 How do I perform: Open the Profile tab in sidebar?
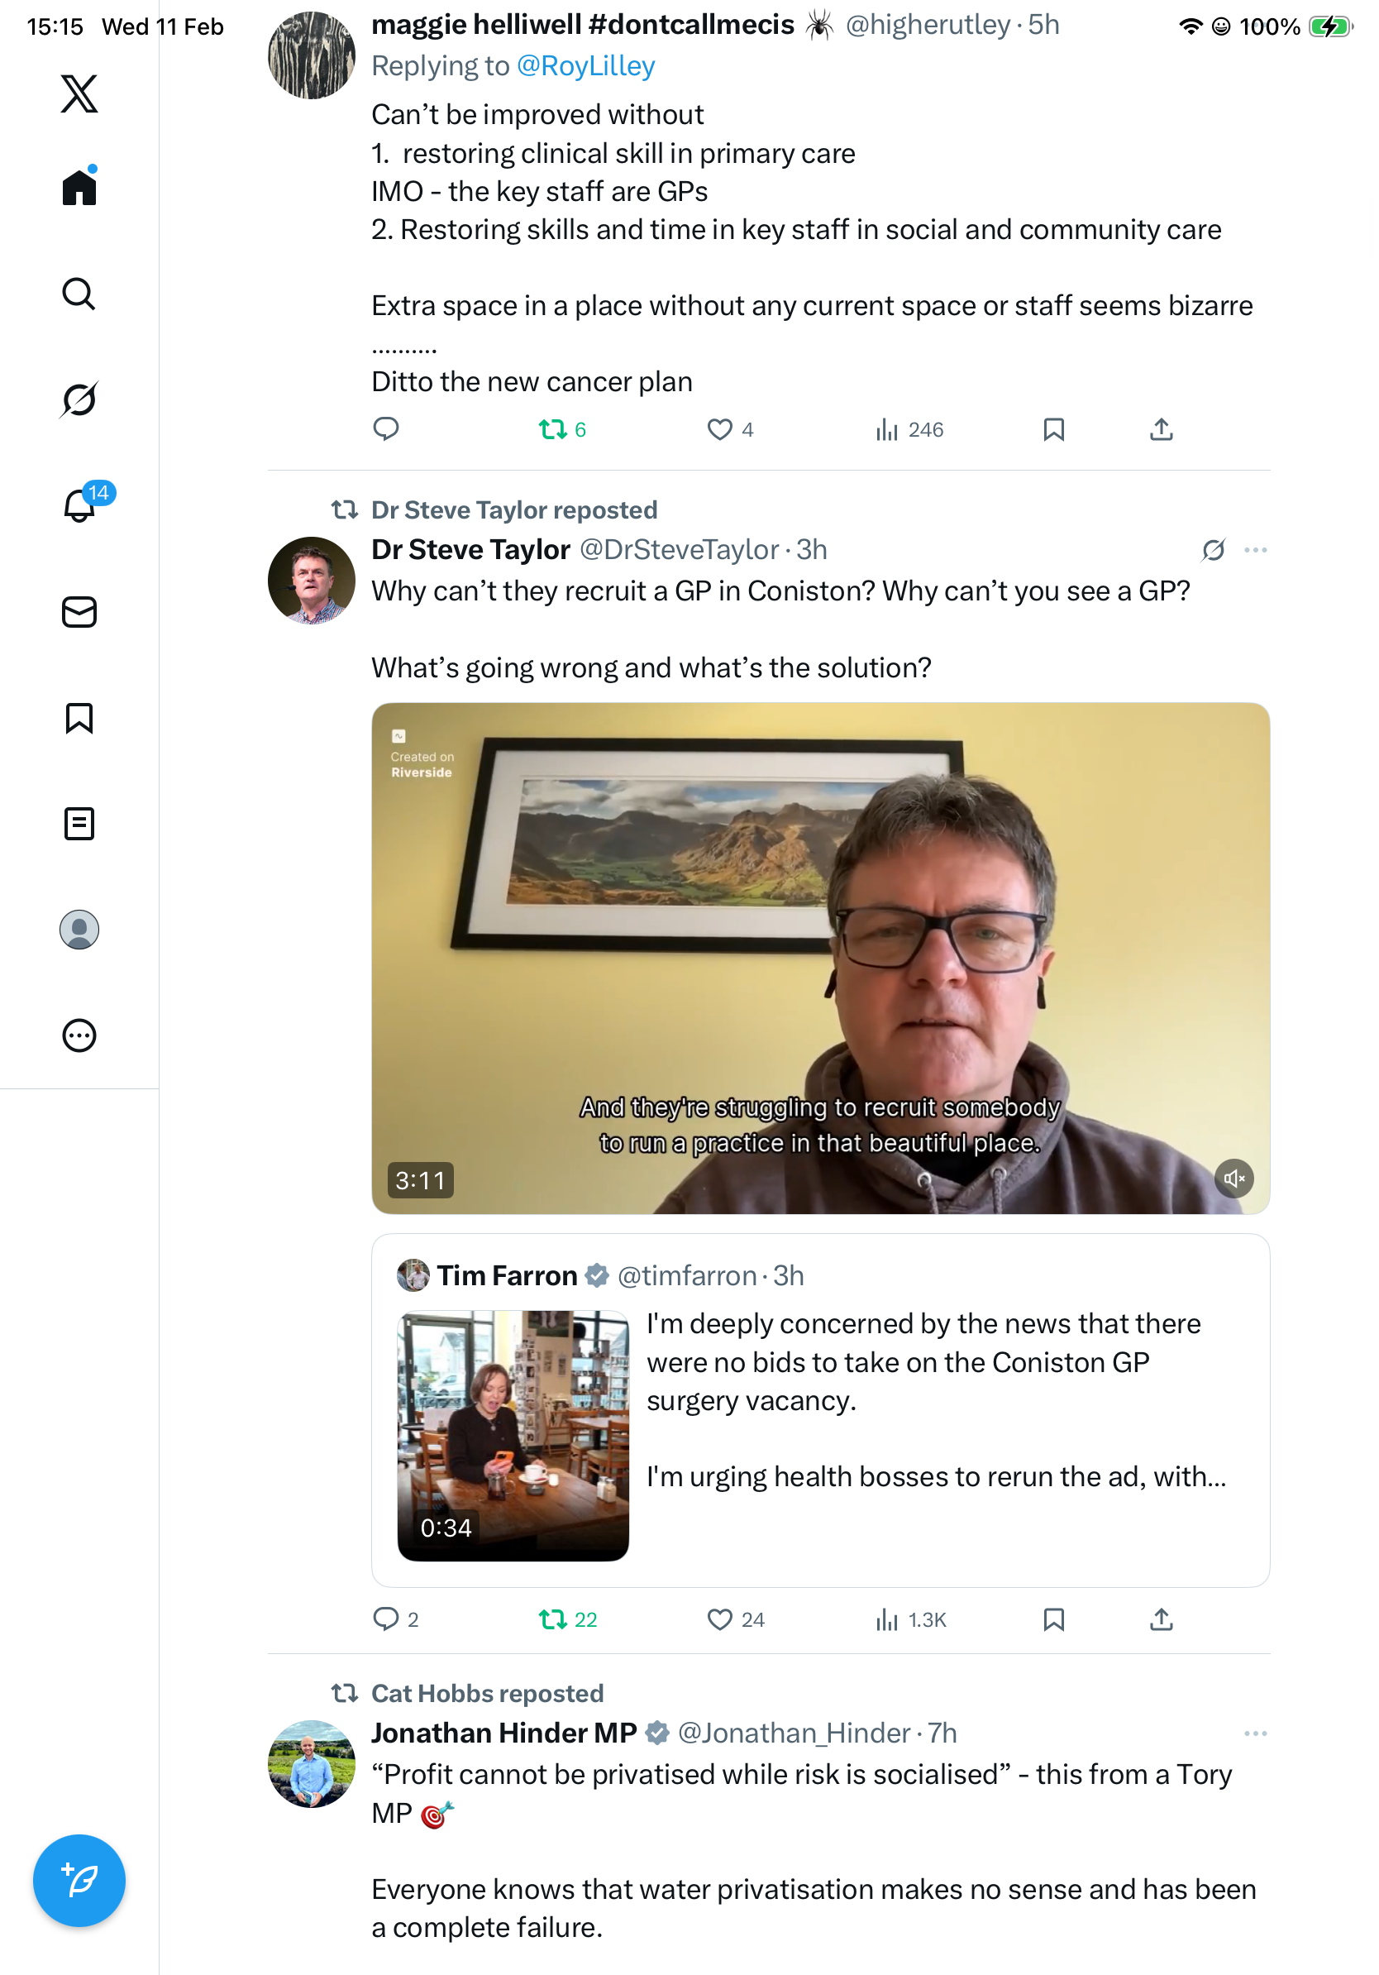79,930
